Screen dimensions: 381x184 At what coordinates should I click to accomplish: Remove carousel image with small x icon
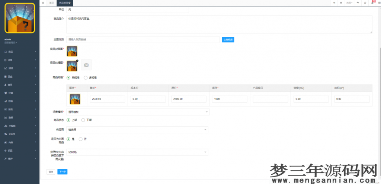pyautogui.click(x=77, y=61)
